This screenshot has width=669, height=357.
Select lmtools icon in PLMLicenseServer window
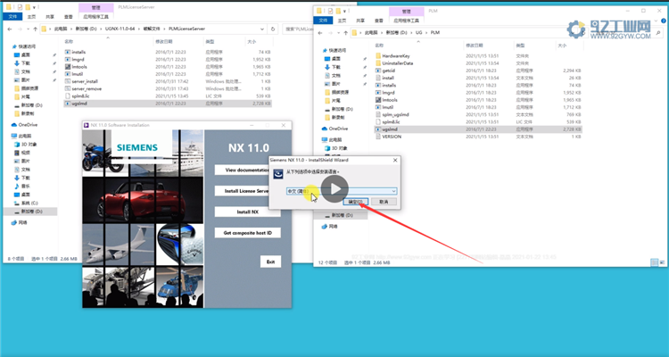(x=68, y=67)
